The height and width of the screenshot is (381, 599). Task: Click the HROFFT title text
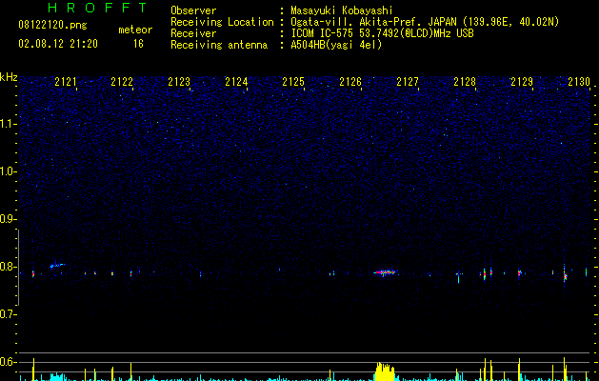(x=98, y=8)
